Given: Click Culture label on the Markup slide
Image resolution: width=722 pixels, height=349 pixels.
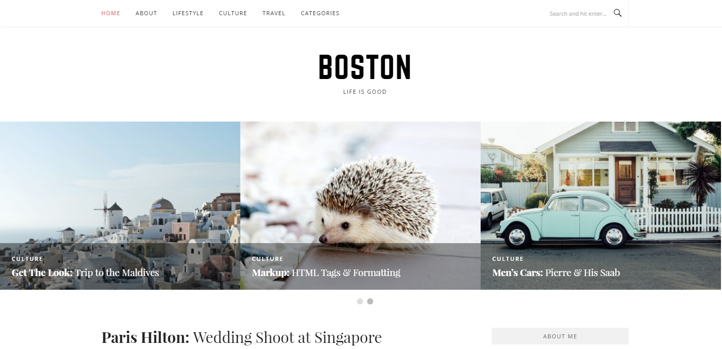Looking at the screenshot, I should [x=268, y=259].
